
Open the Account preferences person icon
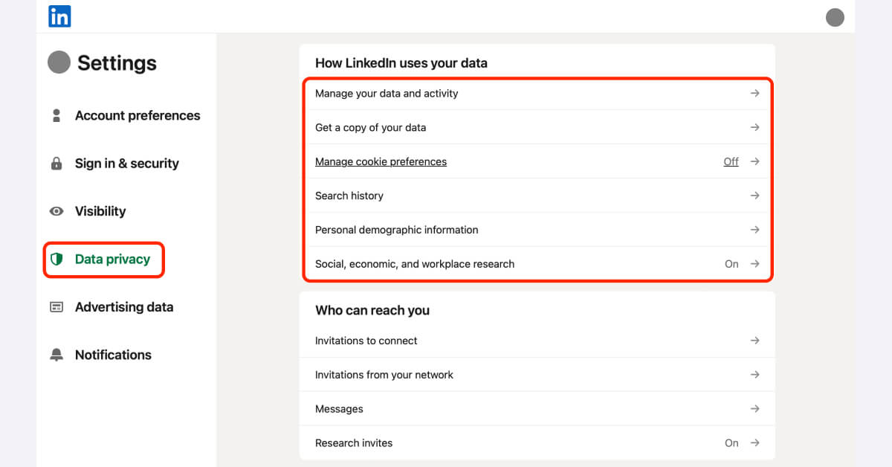(x=57, y=115)
